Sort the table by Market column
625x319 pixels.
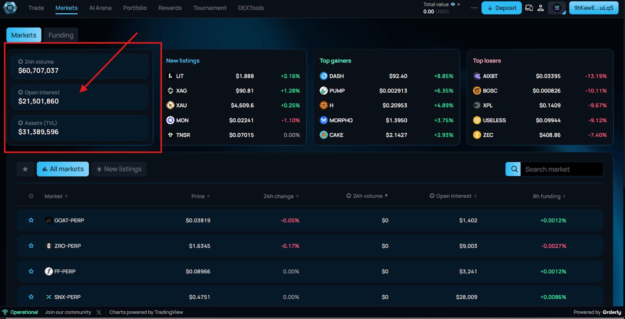pos(56,196)
